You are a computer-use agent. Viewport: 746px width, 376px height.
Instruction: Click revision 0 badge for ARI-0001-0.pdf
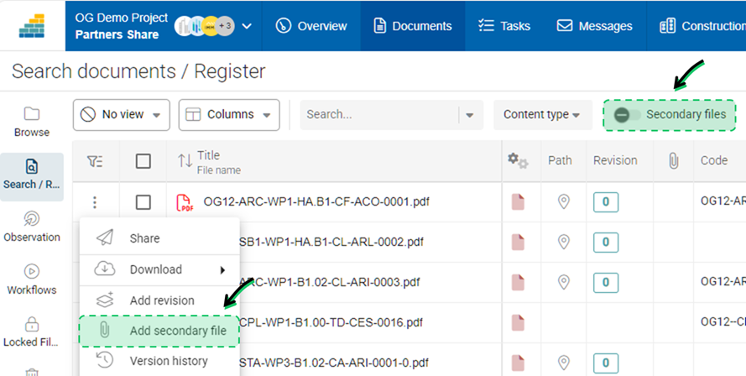606,363
